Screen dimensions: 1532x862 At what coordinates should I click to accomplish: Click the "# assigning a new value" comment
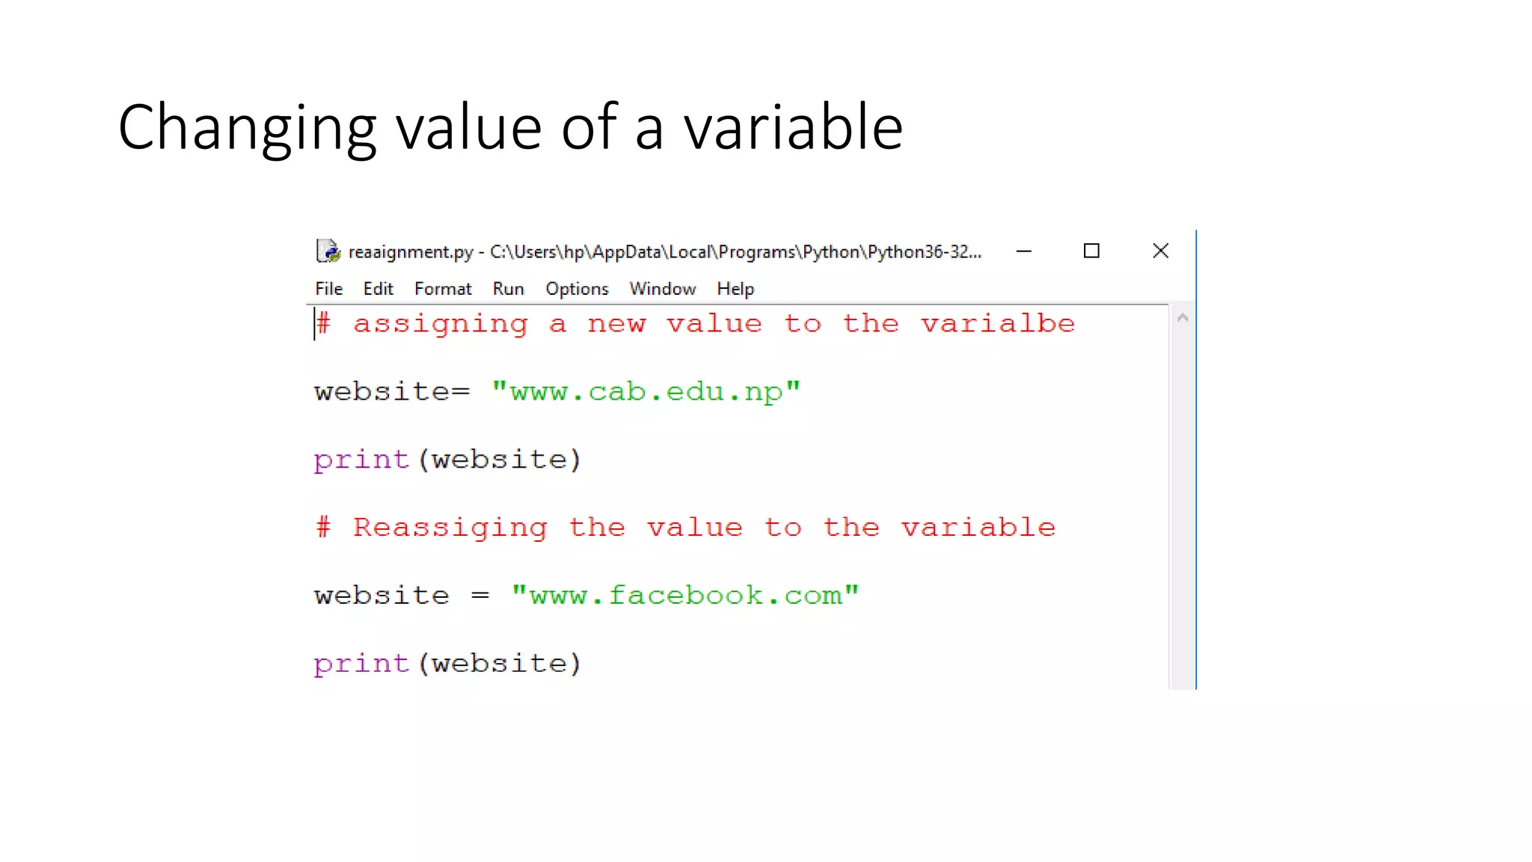pos(695,324)
